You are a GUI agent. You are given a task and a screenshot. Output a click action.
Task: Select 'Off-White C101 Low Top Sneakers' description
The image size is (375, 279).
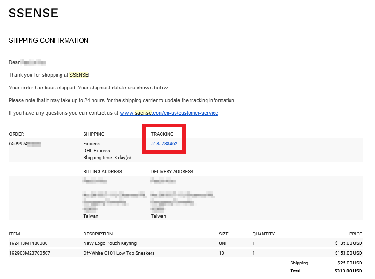point(119,253)
